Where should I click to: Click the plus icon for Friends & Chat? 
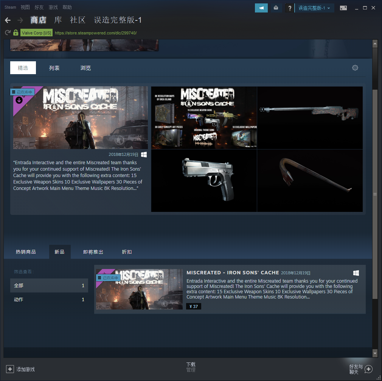point(368,369)
